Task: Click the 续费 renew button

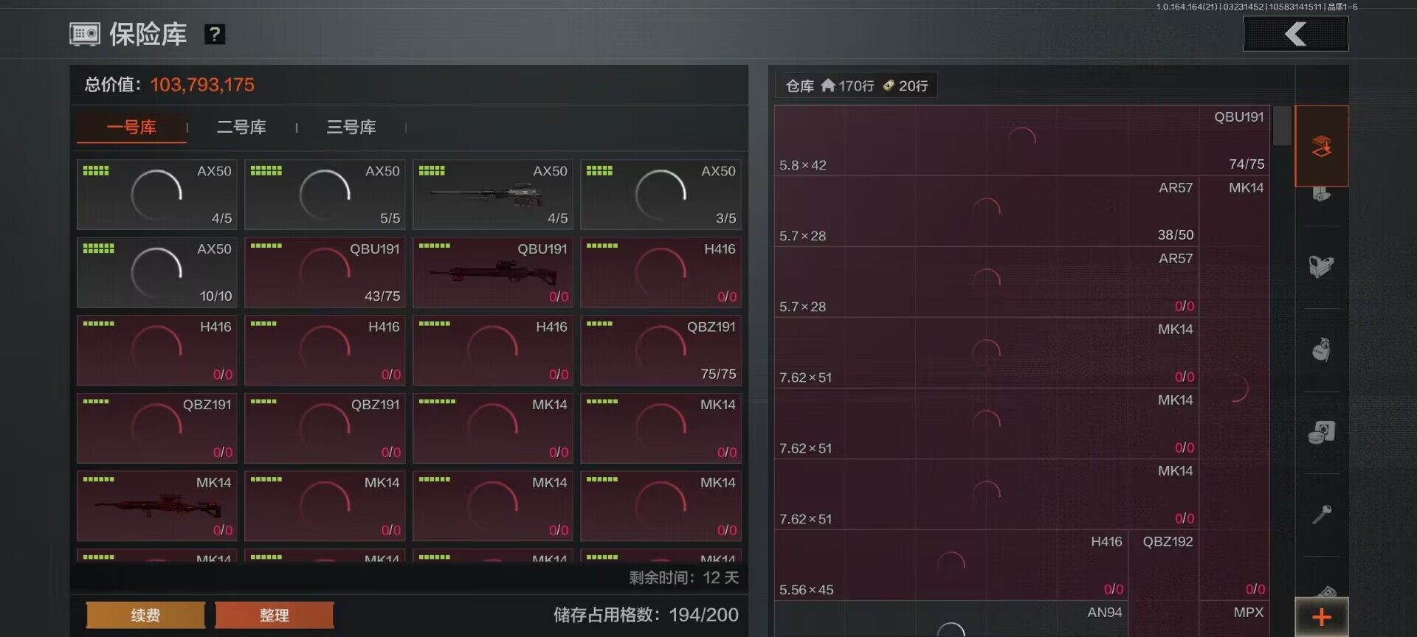Action: click(x=145, y=615)
